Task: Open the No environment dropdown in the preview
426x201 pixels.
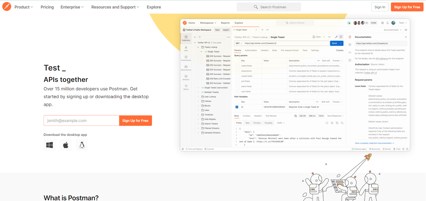Action: tap(393, 30)
